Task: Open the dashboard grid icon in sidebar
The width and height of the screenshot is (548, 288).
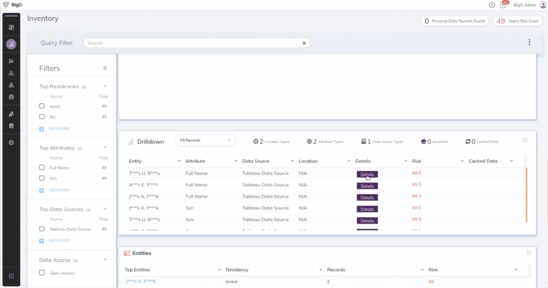Action: pyautogui.click(x=11, y=27)
